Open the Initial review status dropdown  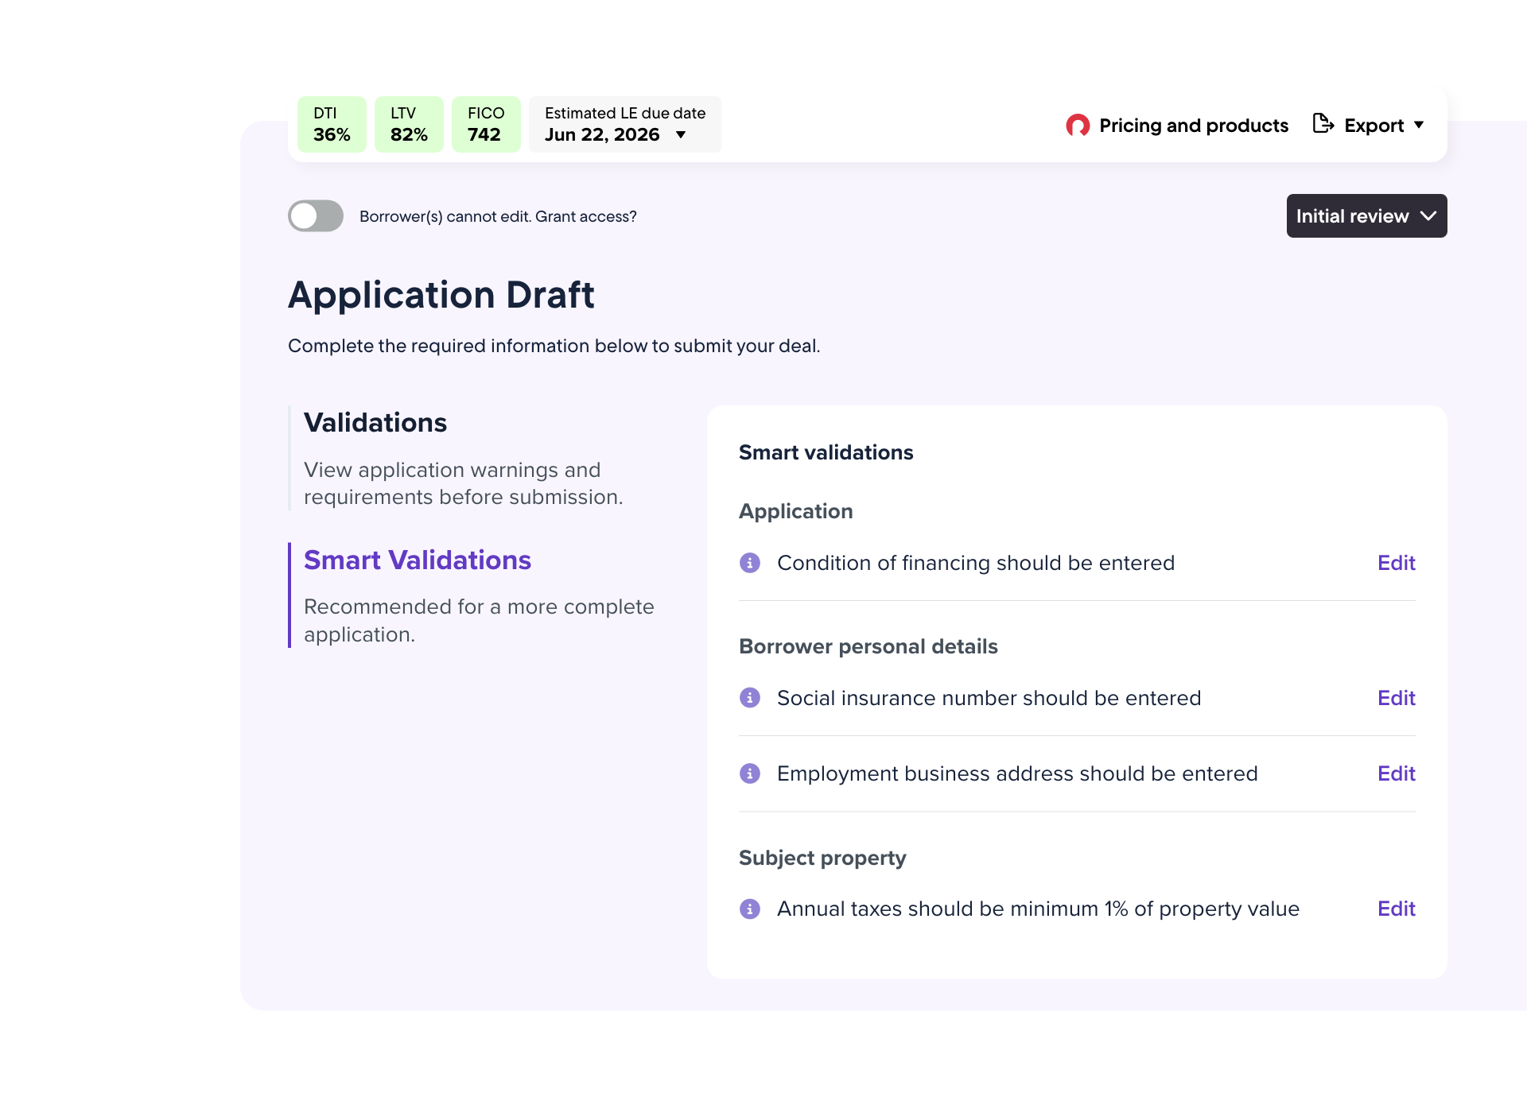click(1366, 216)
